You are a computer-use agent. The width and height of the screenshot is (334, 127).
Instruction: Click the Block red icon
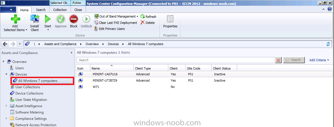(74, 19)
